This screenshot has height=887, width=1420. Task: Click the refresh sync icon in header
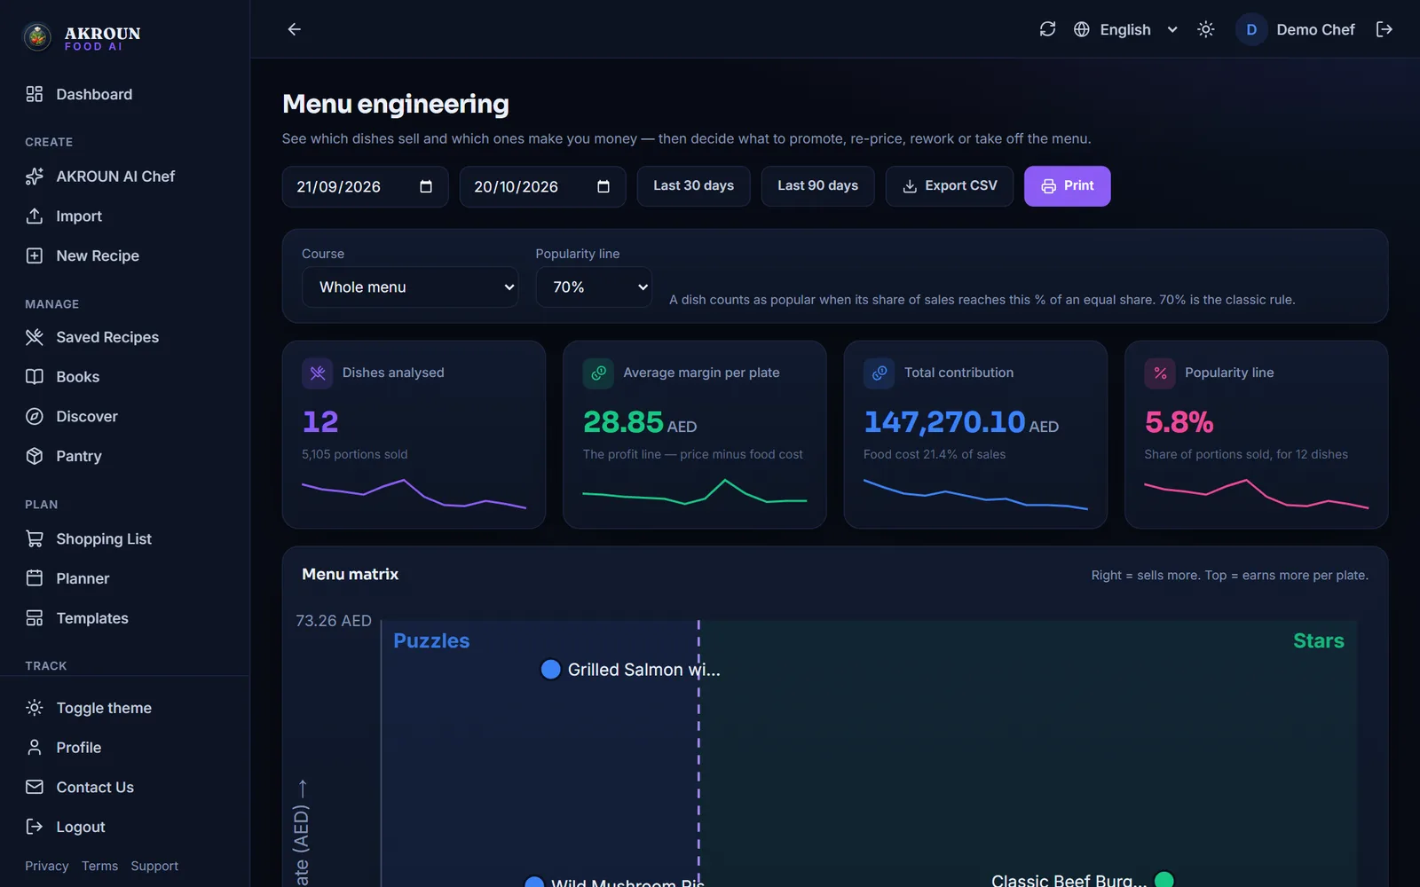(x=1047, y=29)
